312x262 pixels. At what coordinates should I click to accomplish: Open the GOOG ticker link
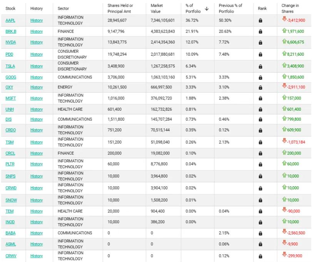[x=11, y=77]
